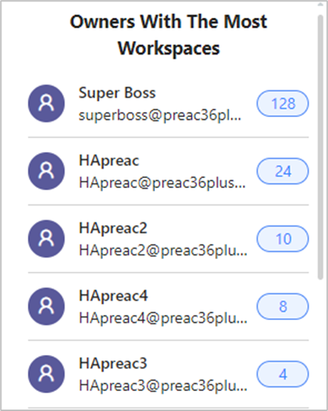Click HApreac user avatar icon

pyautogui.click(x=46, y=171)
